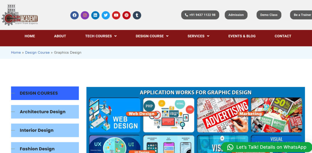Open the Instagram social icon
The width and height of the screenshot is (312, 153).
85,15
